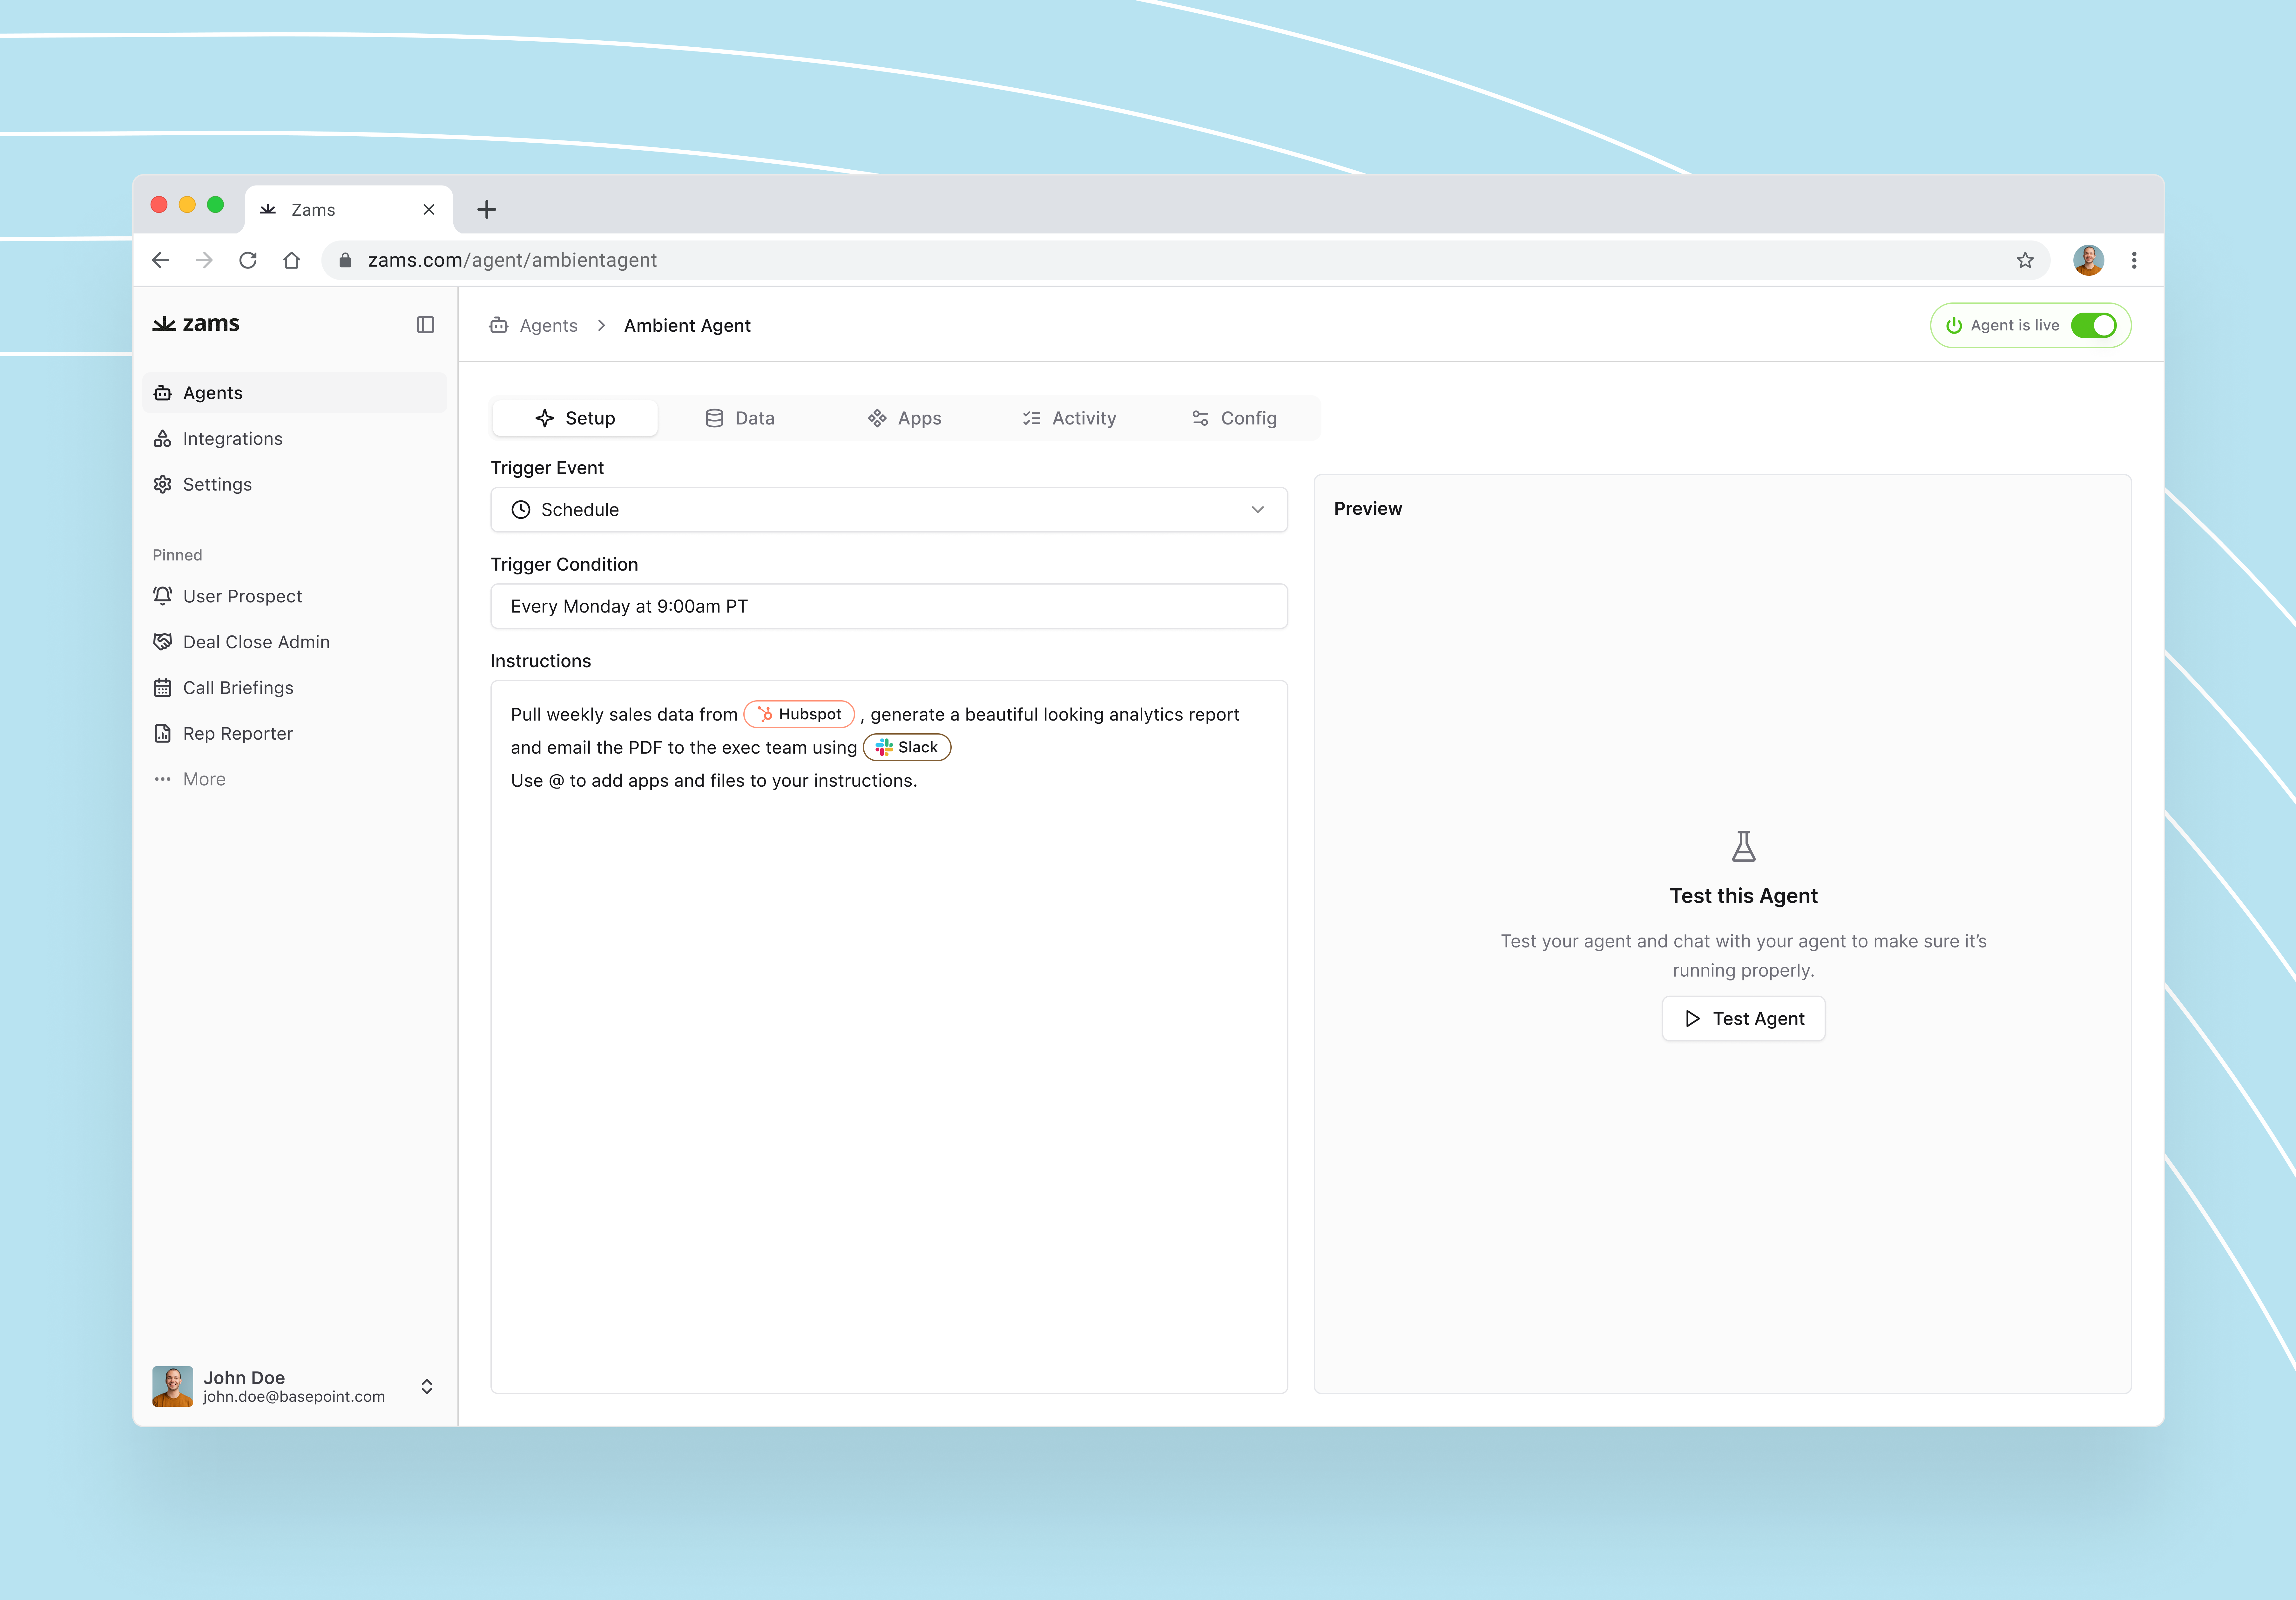Image resolution: width=2296 pixels, height=1600 pixels.
Task: Open the Agents section icon in sidebar
Action: tap(163, 392)
